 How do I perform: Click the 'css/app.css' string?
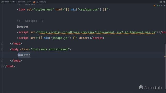(88, 10)
